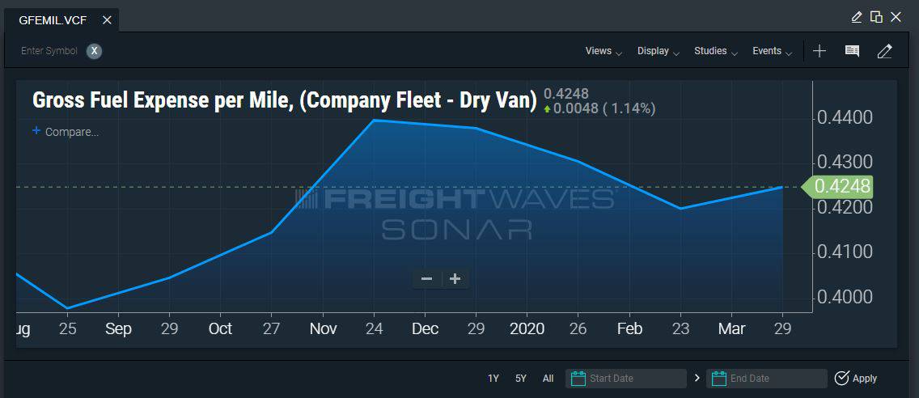Close the GFEMIL.VCF tab

(107, 20)
